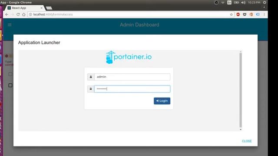Click the portainer.io logo
Screen dimensions: 278x156
click(x=129, y=57)
